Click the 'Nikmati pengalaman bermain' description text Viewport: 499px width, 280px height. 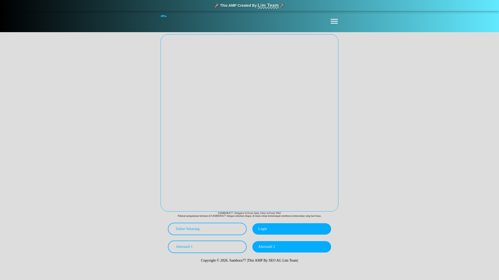tap(249, 216)
